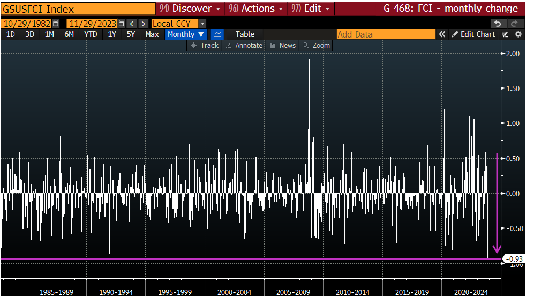
Task: Click the Add Data input field
Action: 386,34
